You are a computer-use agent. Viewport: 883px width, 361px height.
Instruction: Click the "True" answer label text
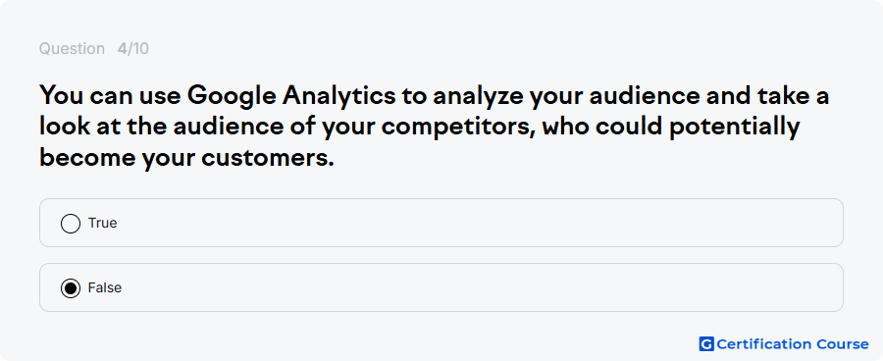(102, 223)
